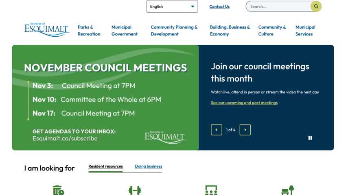Open Building, Business & Economy menu
The width and height of the screenshot is (346, 195).
[x=230, y=31]
